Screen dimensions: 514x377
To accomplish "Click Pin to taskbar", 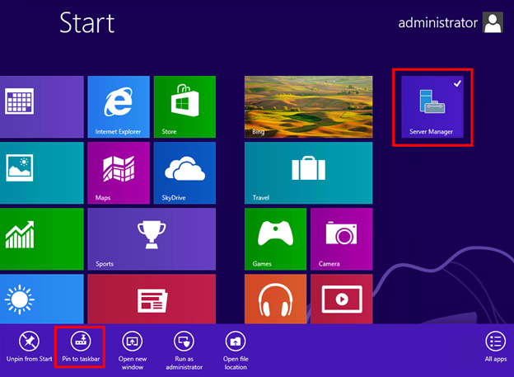I will (81, 346).
